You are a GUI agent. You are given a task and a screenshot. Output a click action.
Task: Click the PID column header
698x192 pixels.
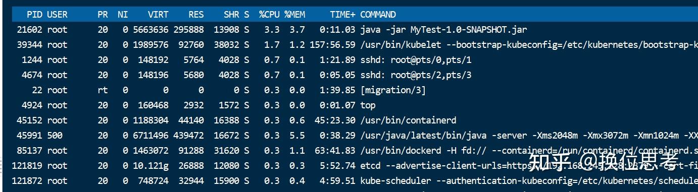34,15
